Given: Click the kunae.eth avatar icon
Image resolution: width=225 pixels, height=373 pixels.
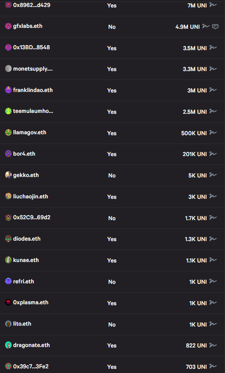Looking at the screenshot, I should tap(8, 260).
